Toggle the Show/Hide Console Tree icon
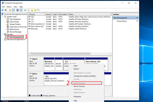The width and height of the screenshot is (153, 102). (13, 10)
